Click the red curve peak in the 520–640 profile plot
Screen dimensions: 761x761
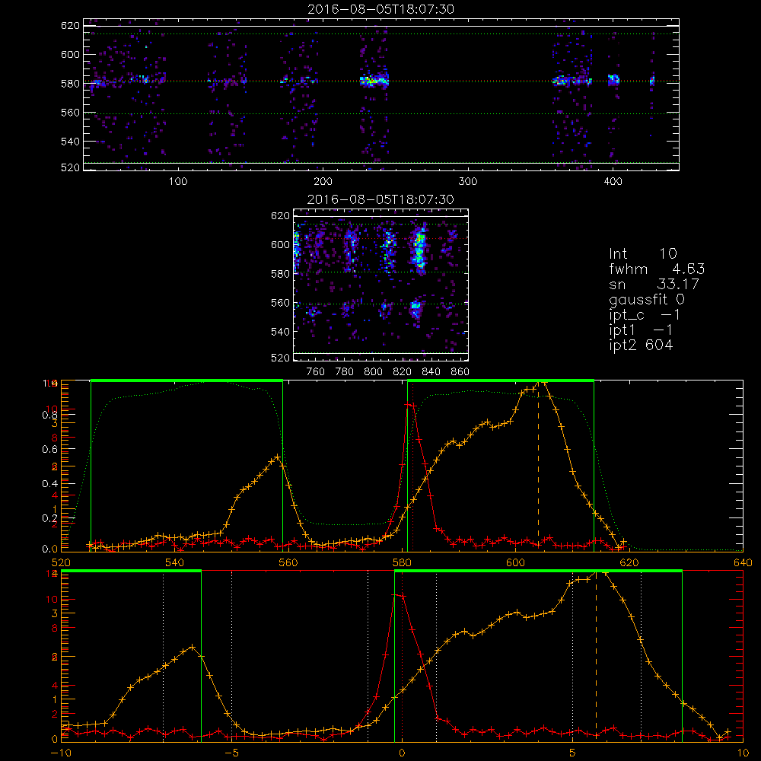point(412,404)
